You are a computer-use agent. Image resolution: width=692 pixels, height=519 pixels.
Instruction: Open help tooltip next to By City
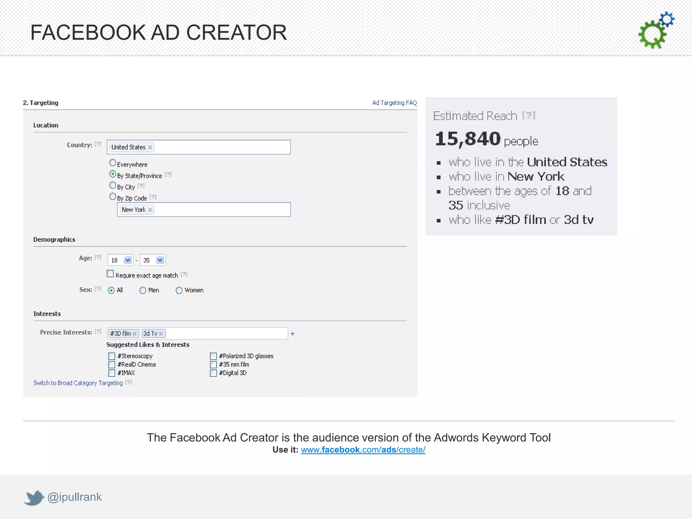click(x=141, y=186)
